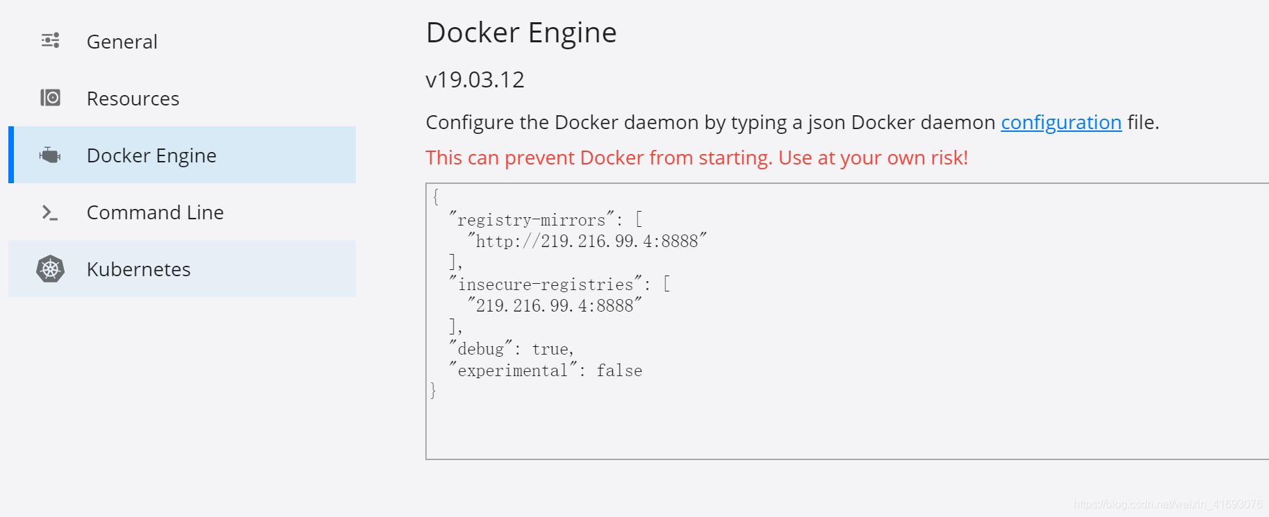Switch to Command Line settings
Image resolution: width=1269 pixels, height=517 pixels.
click(182, 212)
